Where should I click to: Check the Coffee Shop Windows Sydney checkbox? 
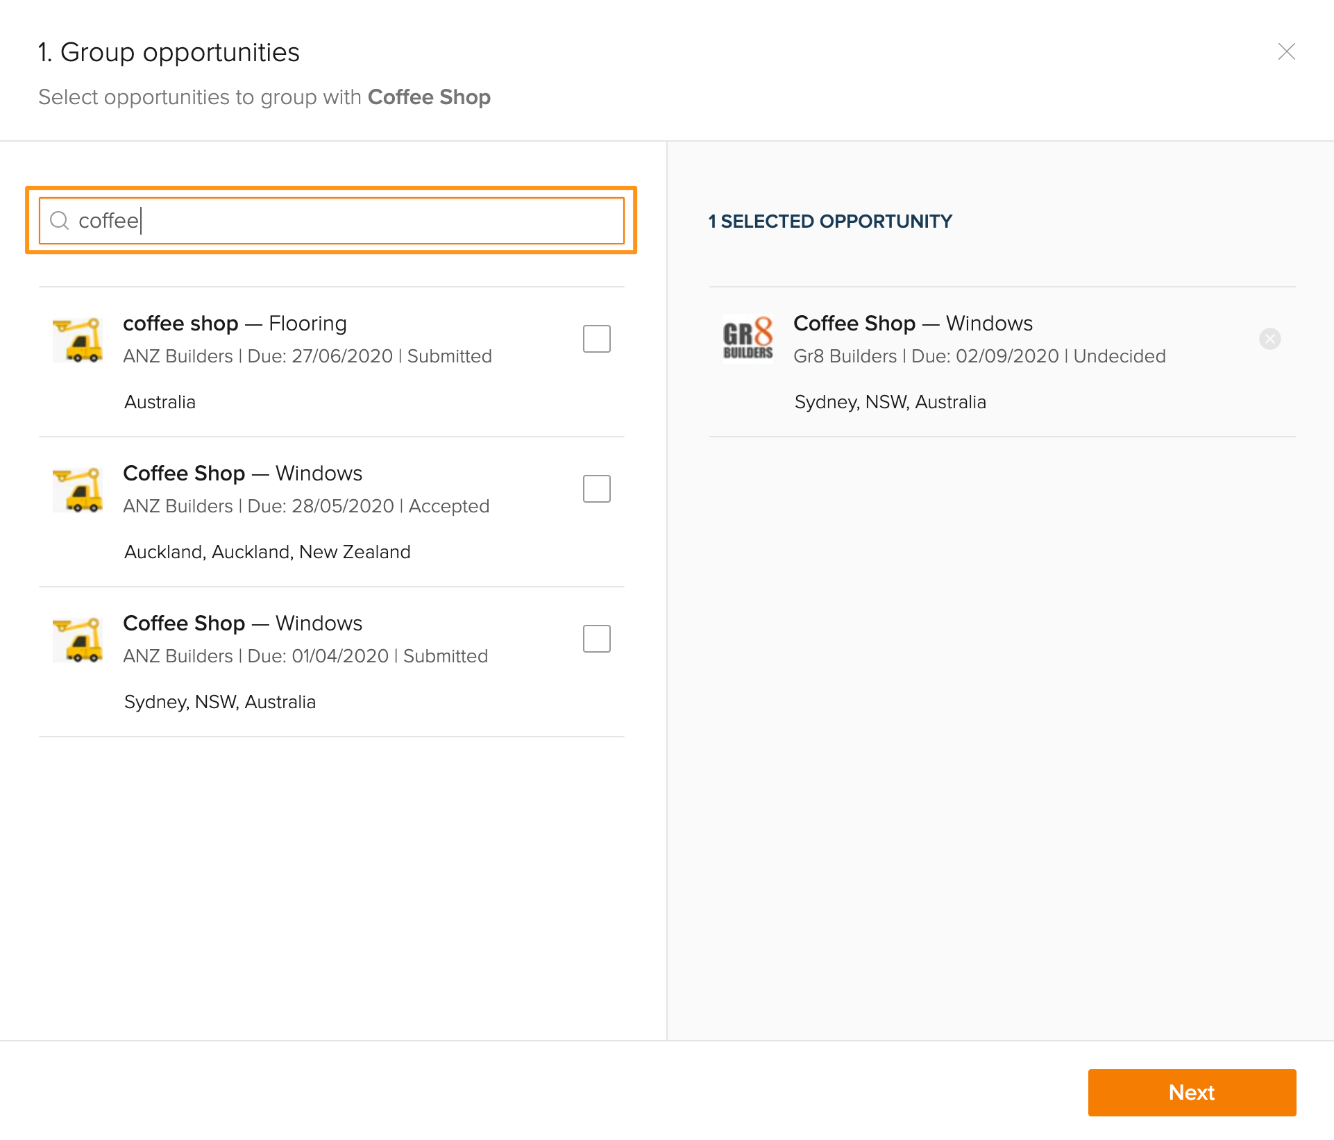point(597,638)
